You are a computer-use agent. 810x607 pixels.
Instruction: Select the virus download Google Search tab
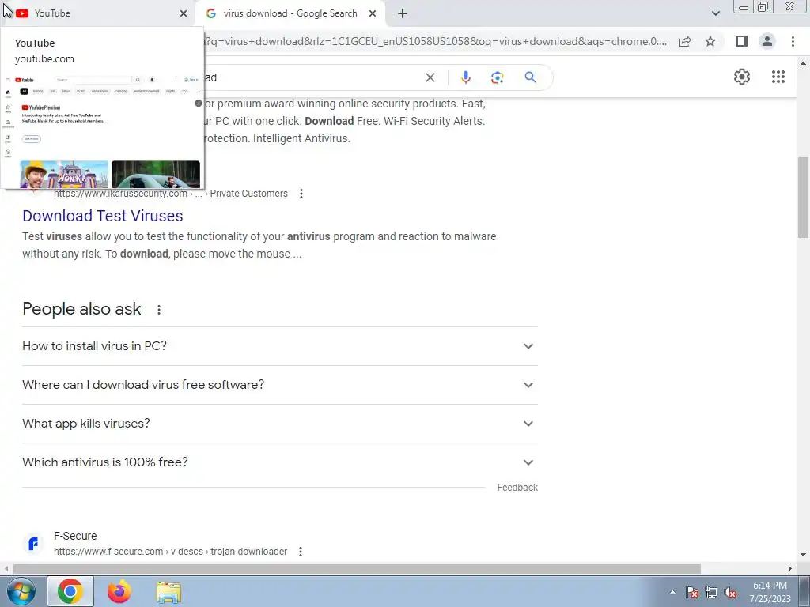click(x=290, y=13)
